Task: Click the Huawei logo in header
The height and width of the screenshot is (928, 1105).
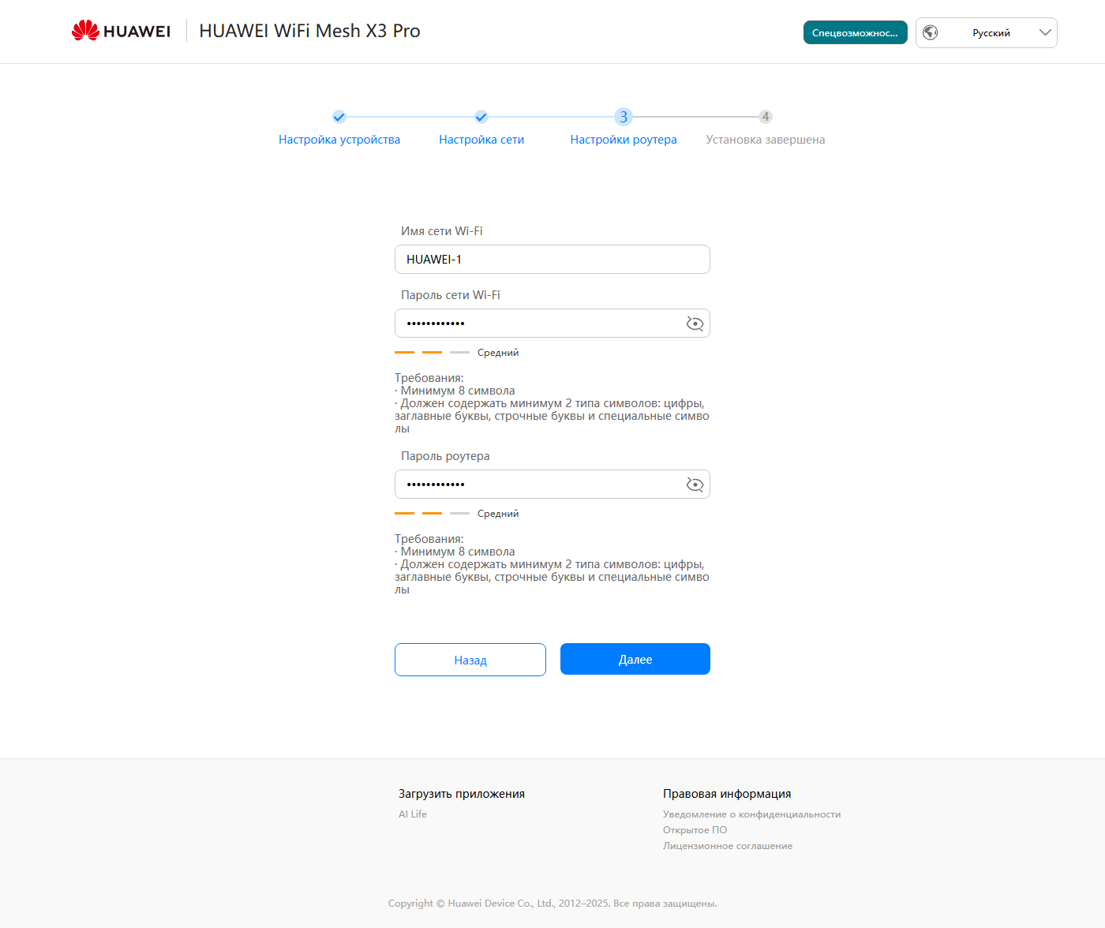Action: (x=121, y=31)
